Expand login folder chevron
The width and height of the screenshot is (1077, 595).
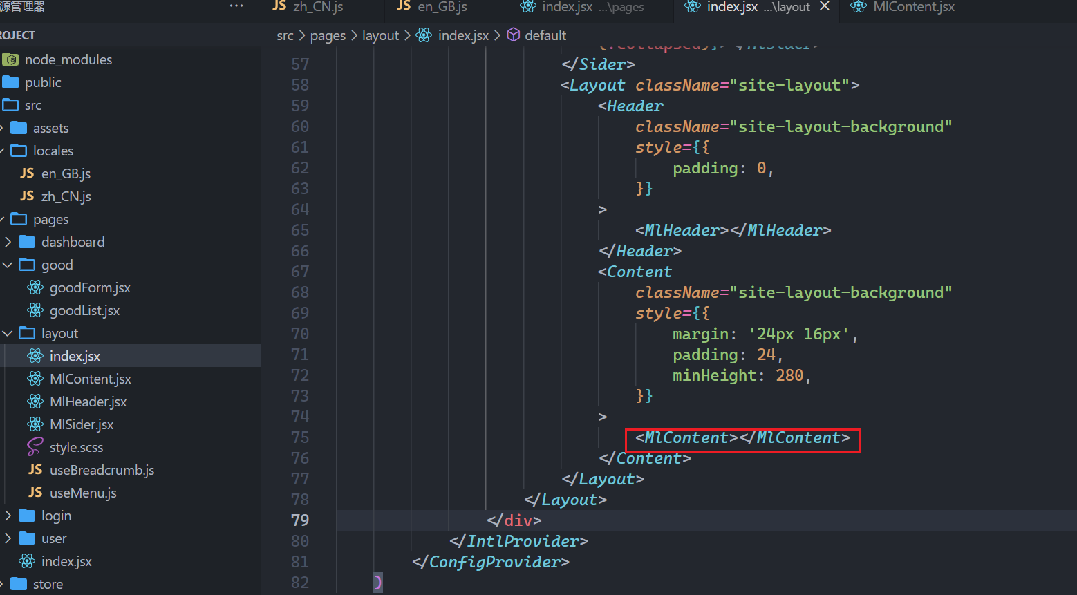click(8, 516)
